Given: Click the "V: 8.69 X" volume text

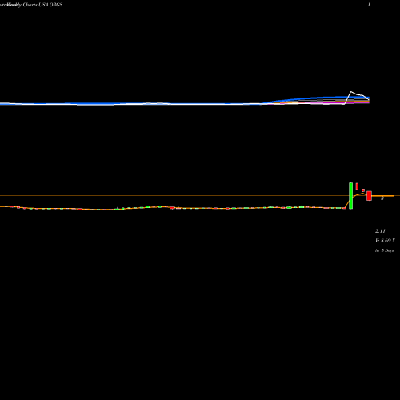Looking at the screenshot, I should 385,241.
